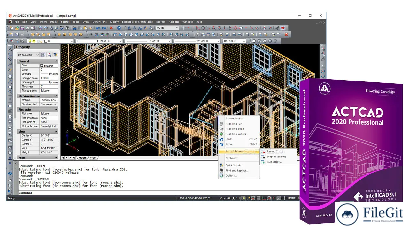Click 'Find and Replace...' in context menu
The image size is (409, 230).
tap(239, 170)
